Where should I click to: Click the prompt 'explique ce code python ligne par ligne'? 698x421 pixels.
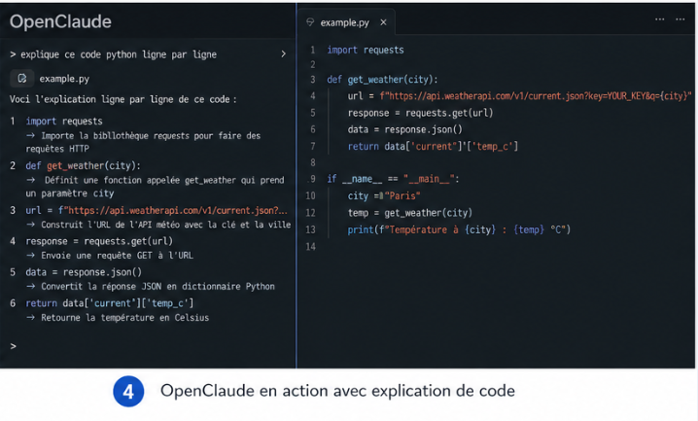click(119, 54)
